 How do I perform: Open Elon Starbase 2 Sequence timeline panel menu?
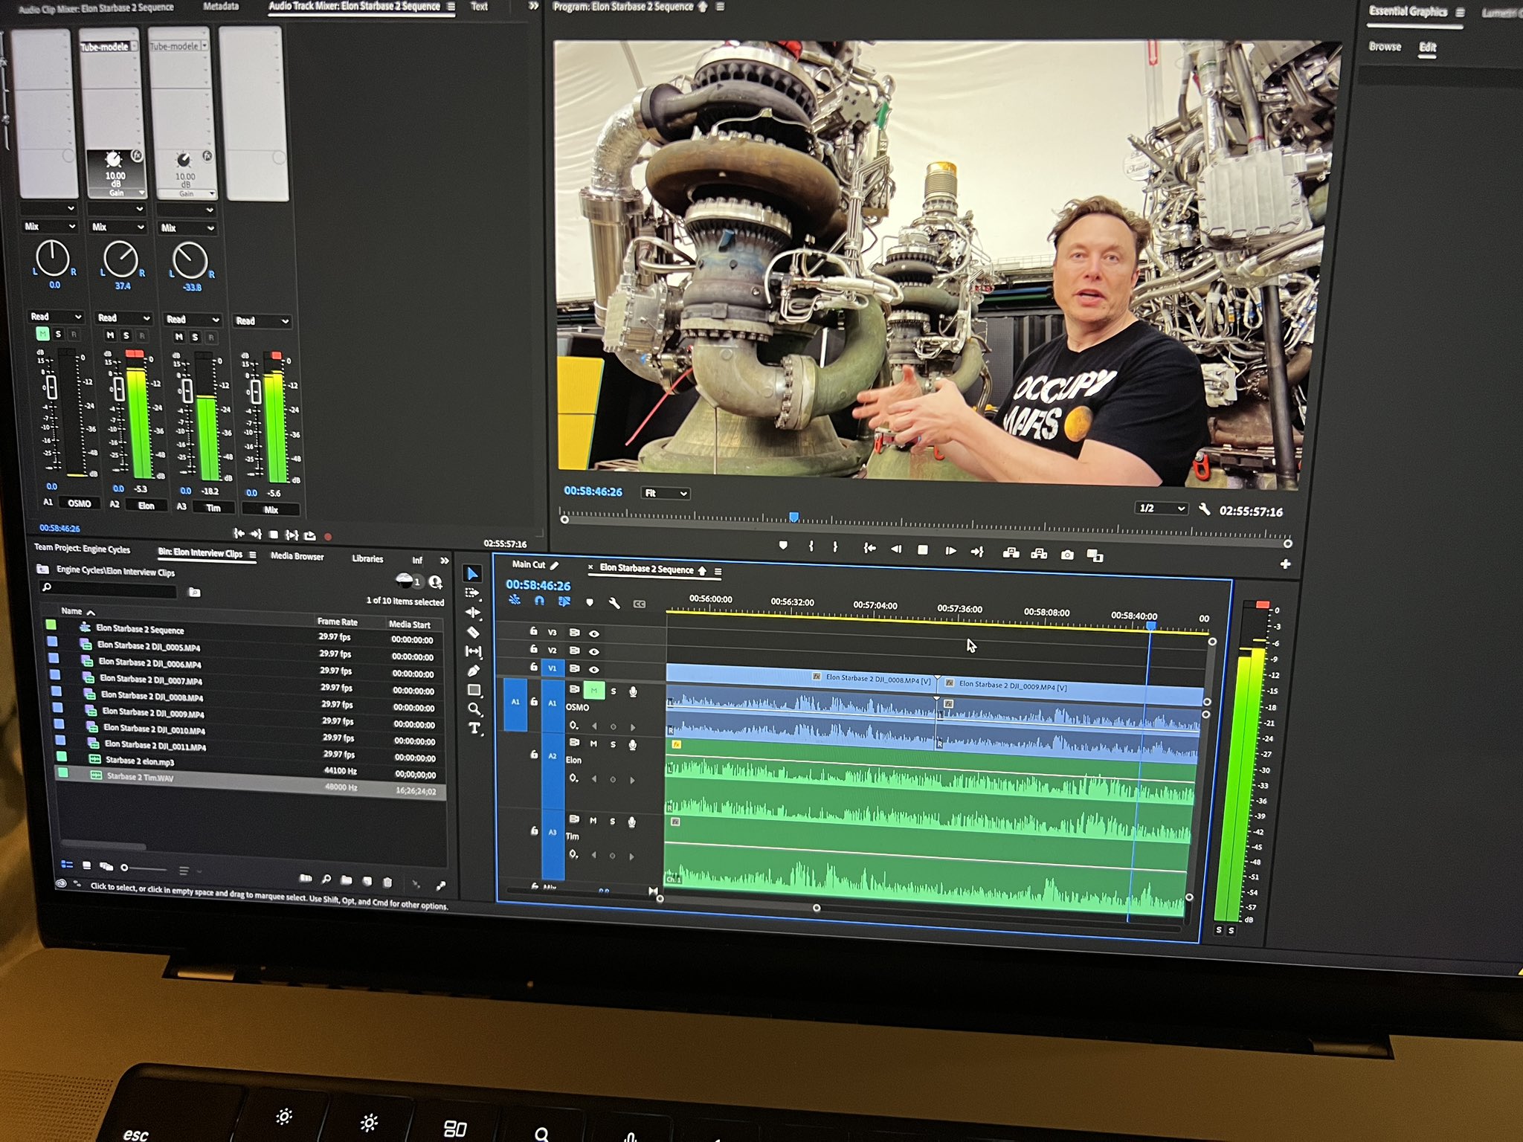click(718, 571)
